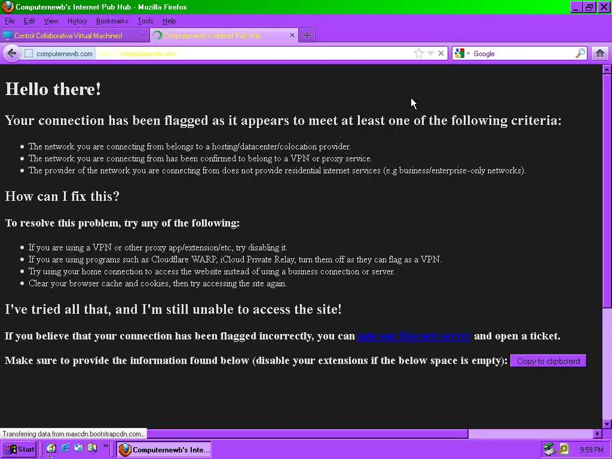This screenshot has height=459, width=612.
Task: Click the Cloudflare WARP bullet text
Action: tap(235, 259)
